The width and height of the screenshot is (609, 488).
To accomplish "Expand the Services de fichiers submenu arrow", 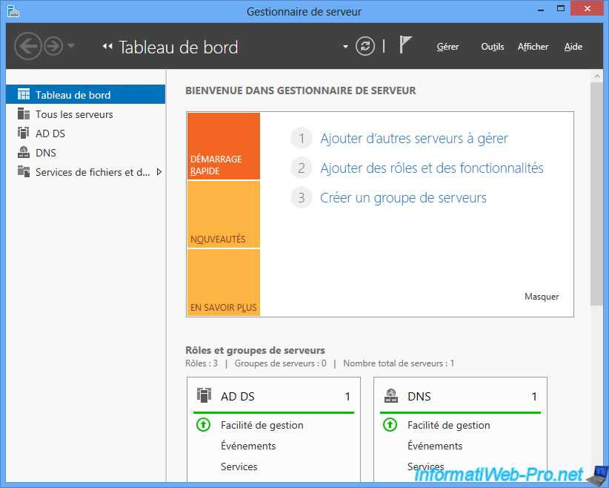I will (159, 172).
